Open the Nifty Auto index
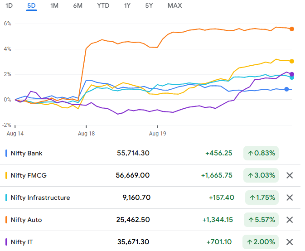Screen dimensions: 305x251 (26, 220)
